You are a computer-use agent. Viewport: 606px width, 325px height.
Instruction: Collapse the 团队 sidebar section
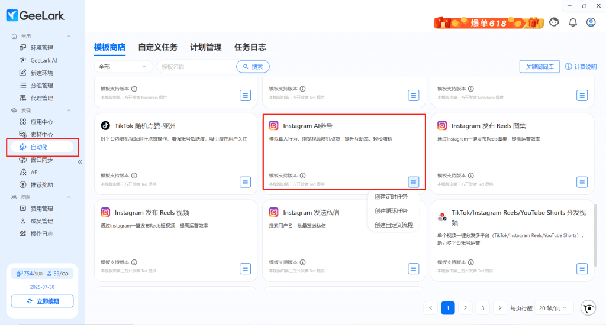pyautogui.click(x=69, y=197)
